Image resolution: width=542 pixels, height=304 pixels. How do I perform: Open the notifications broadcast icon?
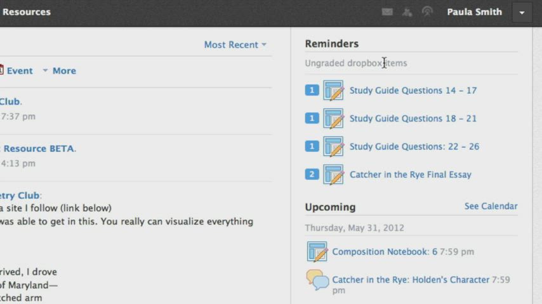427,12
